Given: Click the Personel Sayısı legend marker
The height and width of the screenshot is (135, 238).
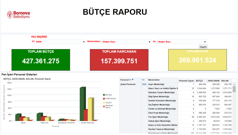Looking at the screenshot, I should click(104, 107).
